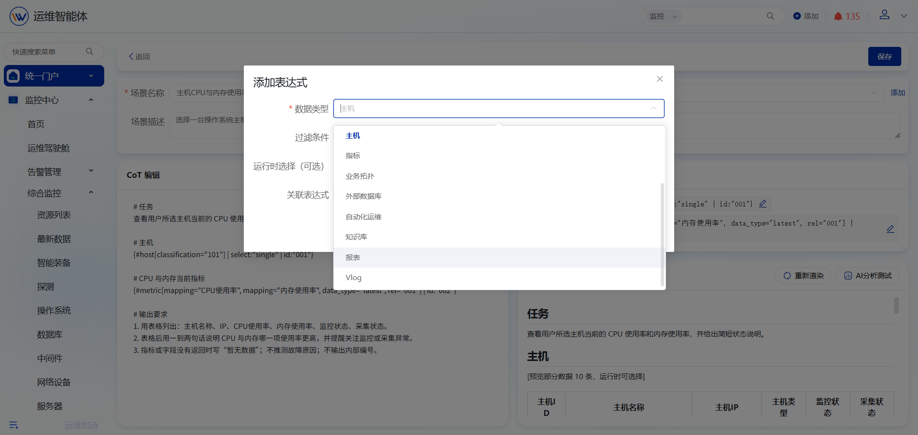Click the 主机类型 column header

(x=784, y=407)
